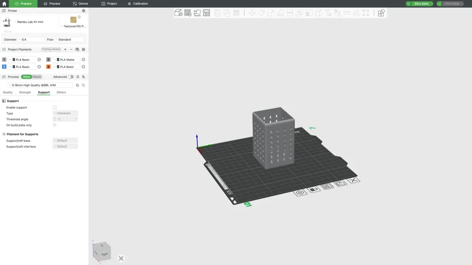Viewport: 472px width, 265px height.
Task: Select the Assemble tool
Action: pyautogui.click(x=356, y=13)
